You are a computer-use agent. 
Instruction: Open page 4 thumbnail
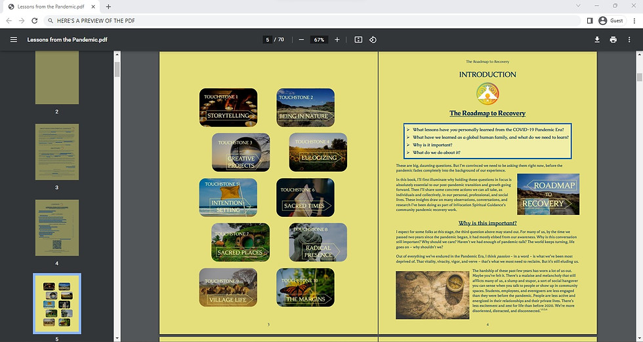[57, 228]
